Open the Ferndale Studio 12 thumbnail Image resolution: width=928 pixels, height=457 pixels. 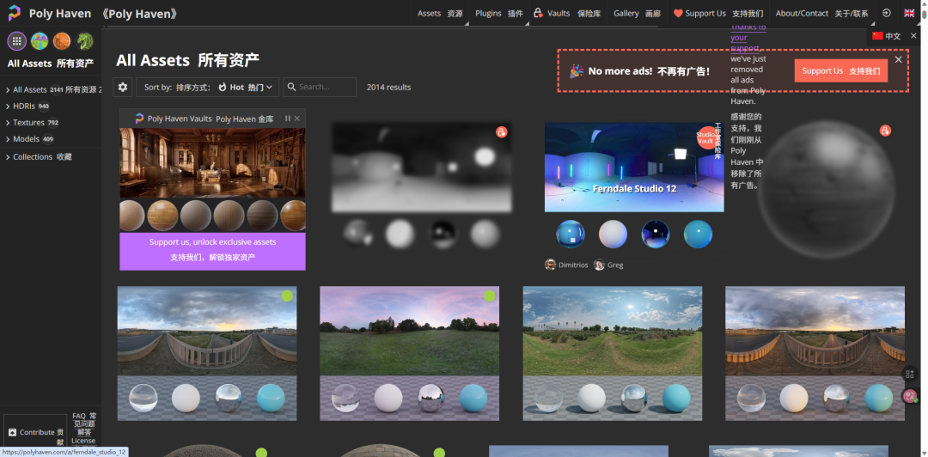[634, 167]
